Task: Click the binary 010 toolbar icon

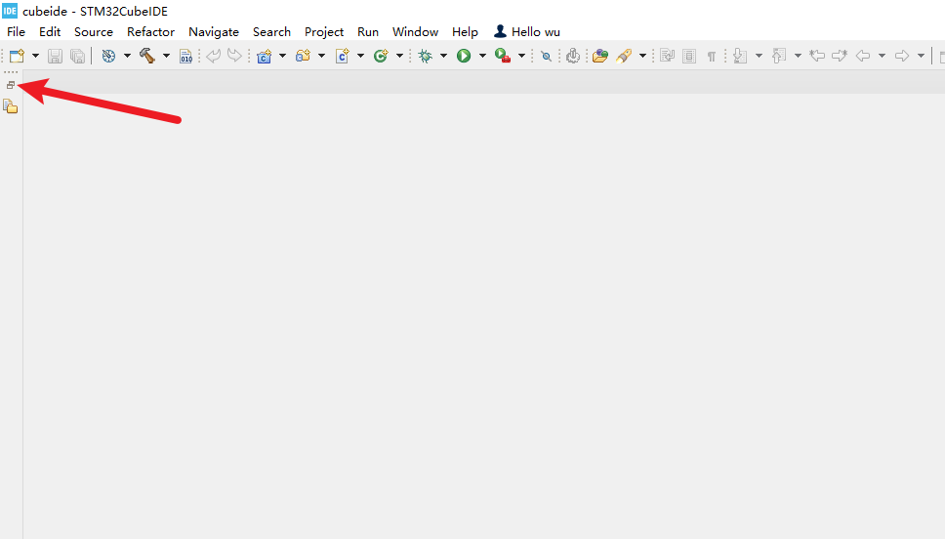Action: (186, 56)
